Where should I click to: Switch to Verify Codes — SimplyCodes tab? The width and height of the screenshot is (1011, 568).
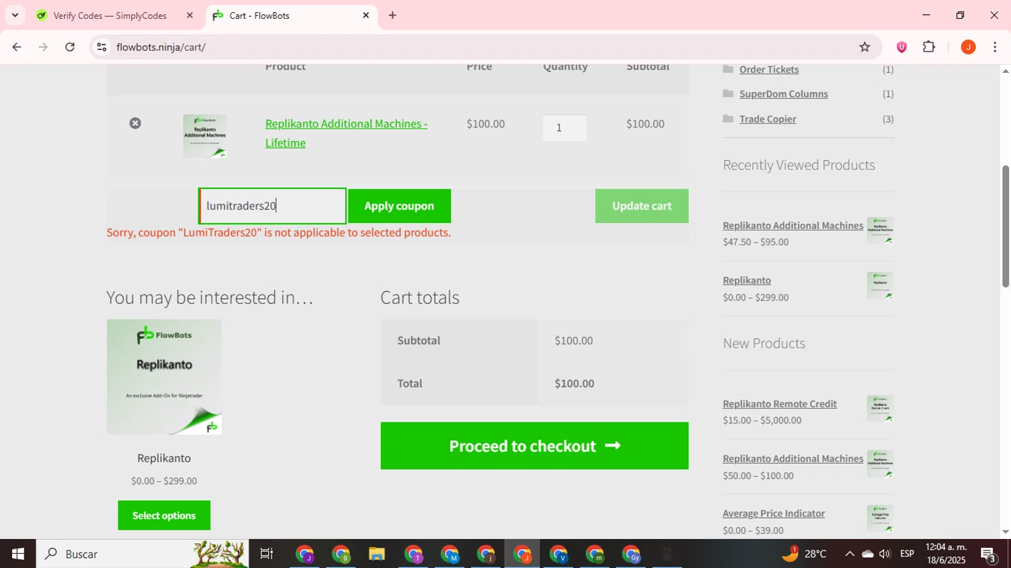click(x=110, y=15)
